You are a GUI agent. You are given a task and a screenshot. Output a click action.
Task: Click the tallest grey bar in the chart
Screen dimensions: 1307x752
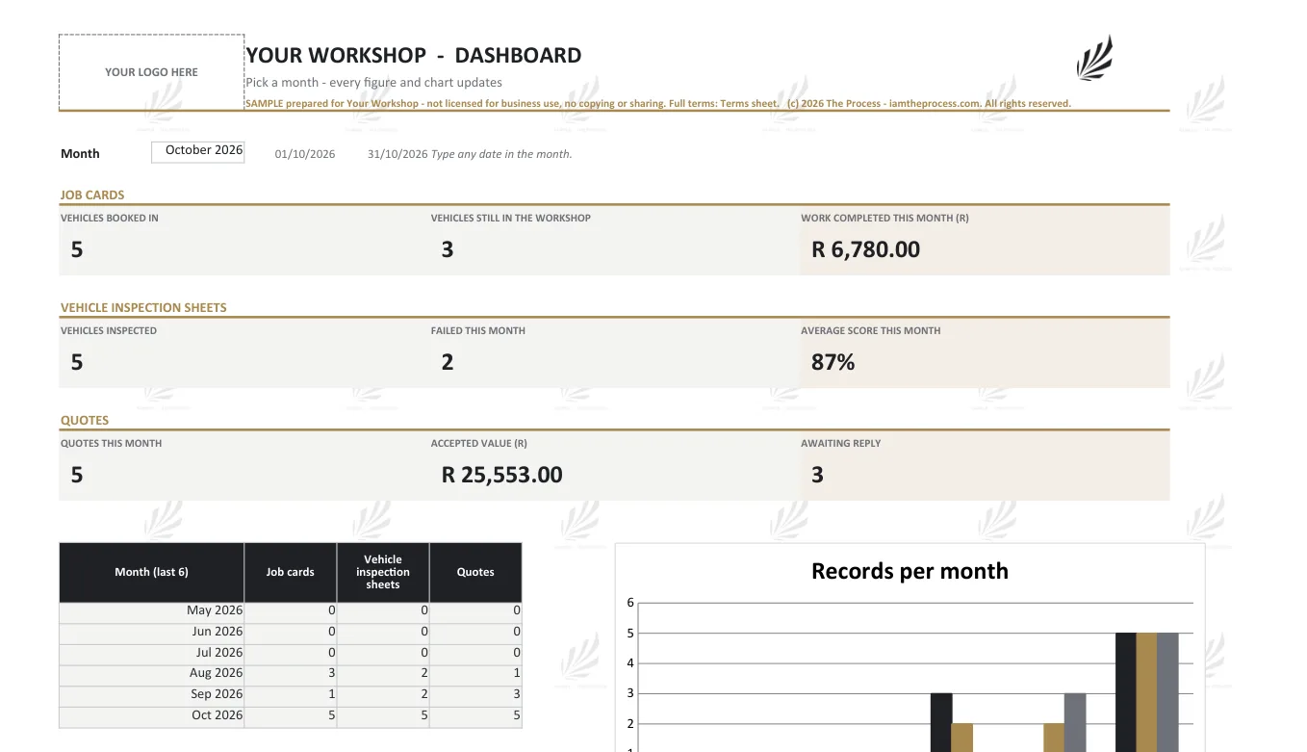1167,691
